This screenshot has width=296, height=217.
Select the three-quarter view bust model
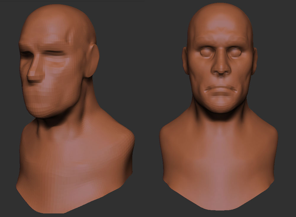[75, 109]
